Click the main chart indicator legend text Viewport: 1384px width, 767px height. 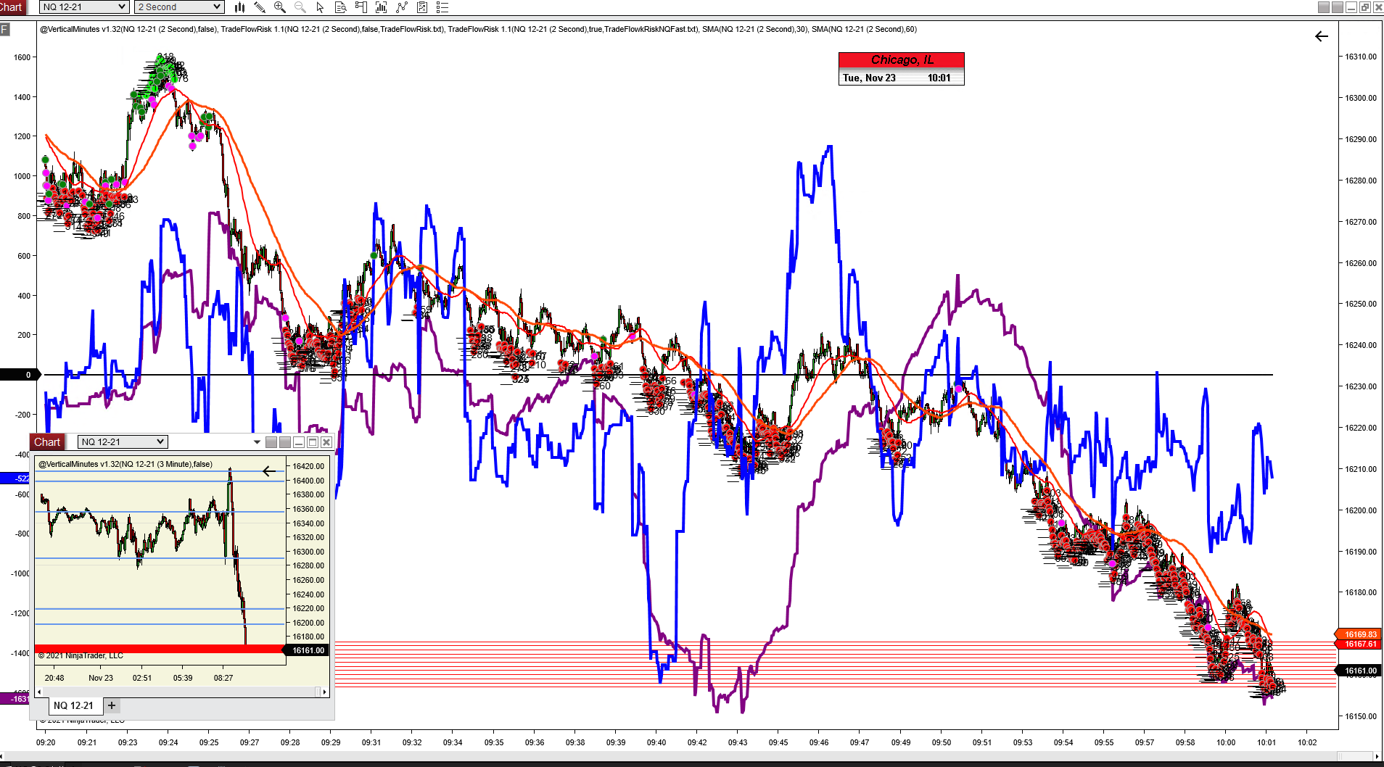pos(478,29)
